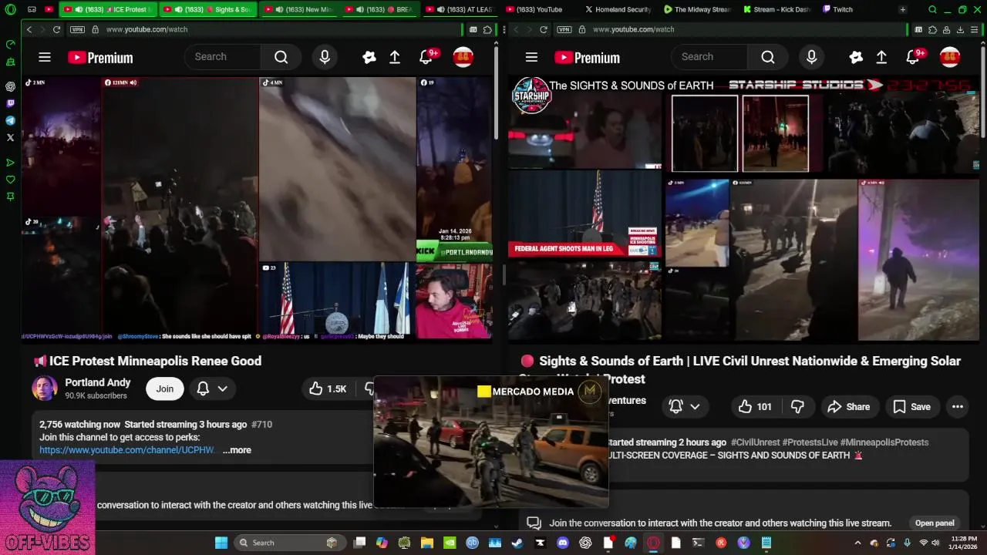Open Portland Andy channel name link
987x555 pixels.
pos(98,382)
